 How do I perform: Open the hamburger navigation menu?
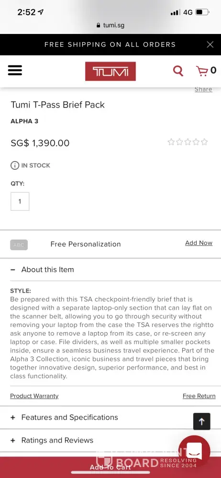(15, 70)
